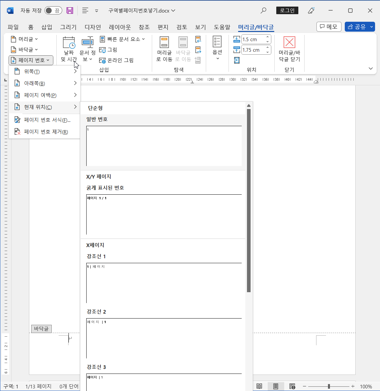This screenshot has height=391, width=380.
Task: Click the text alignment icon in title bar
Action: (x=85, y=11)
